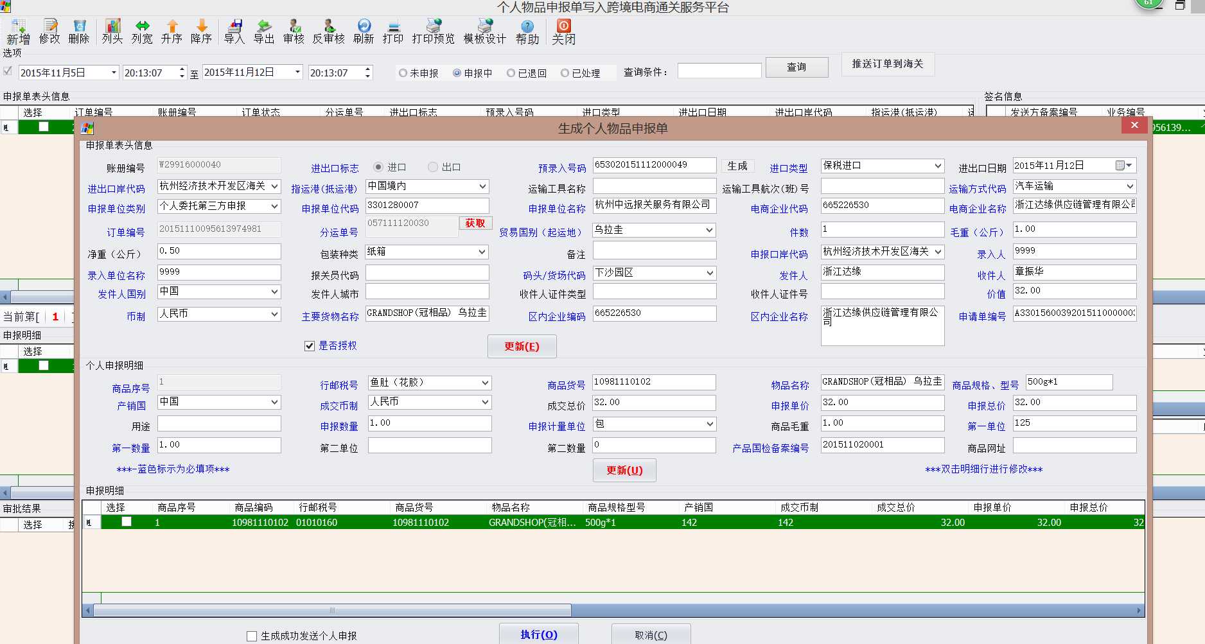This screenshot has width=1205, height=644.
Task: Click the 反审核 (Un-audit) toolbar icon
Action: [x=329, y=31]
